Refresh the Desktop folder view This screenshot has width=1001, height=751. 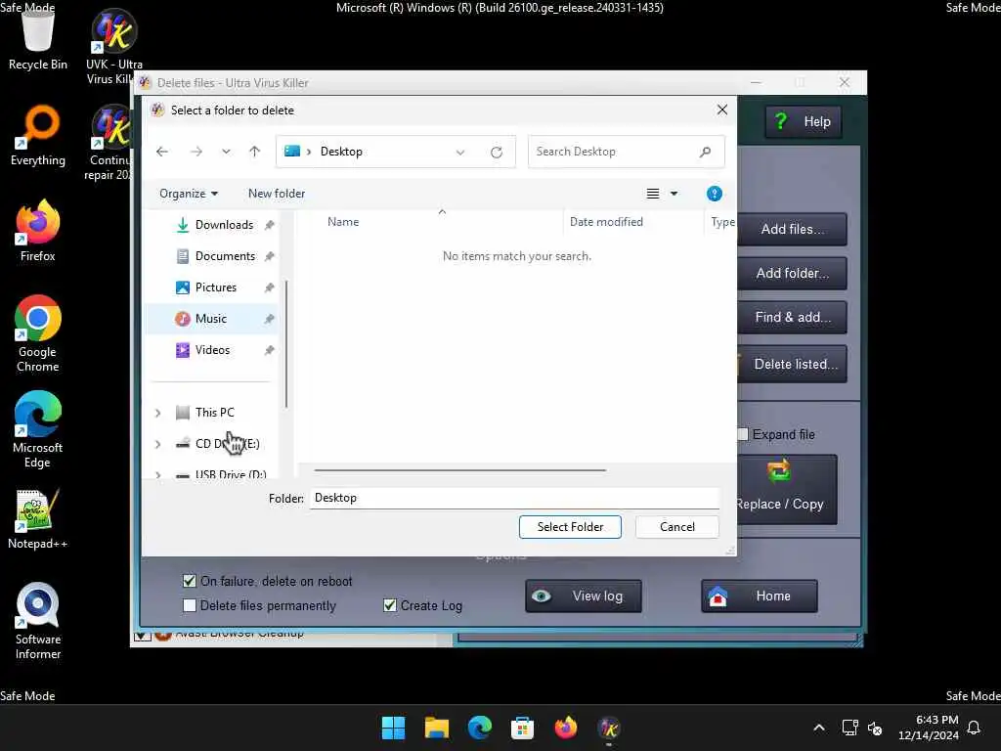[496, 152]
